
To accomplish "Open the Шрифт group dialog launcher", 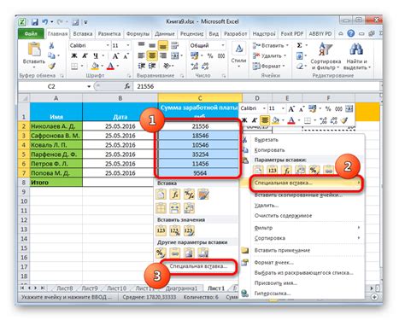I will tap(129, 76).
